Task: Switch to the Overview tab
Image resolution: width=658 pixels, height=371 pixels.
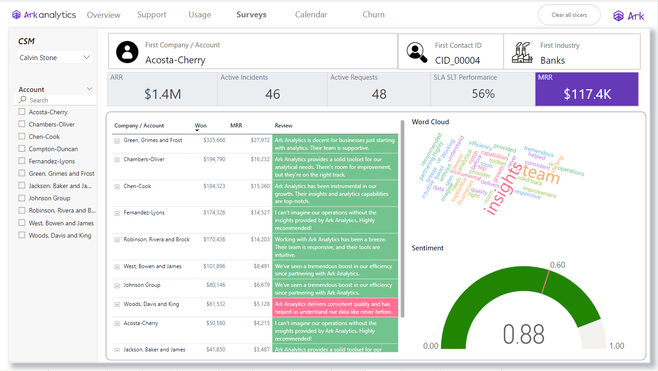Action: click(103, 15)
